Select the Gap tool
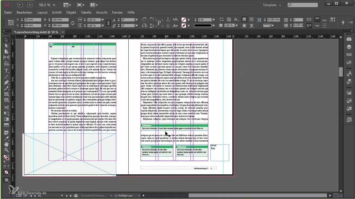This screenshot has width=355, height=199. pyautogui.click(x=6, y=57)
